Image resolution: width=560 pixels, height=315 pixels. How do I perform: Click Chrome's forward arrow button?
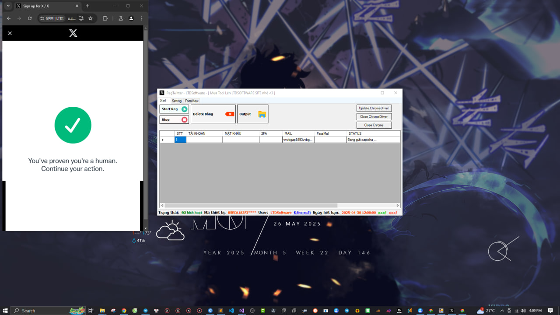[19, 18]
